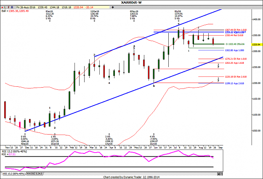Select the Boll indicator label
The height and width of the screenshot is (179, 263).
point(15,11)
